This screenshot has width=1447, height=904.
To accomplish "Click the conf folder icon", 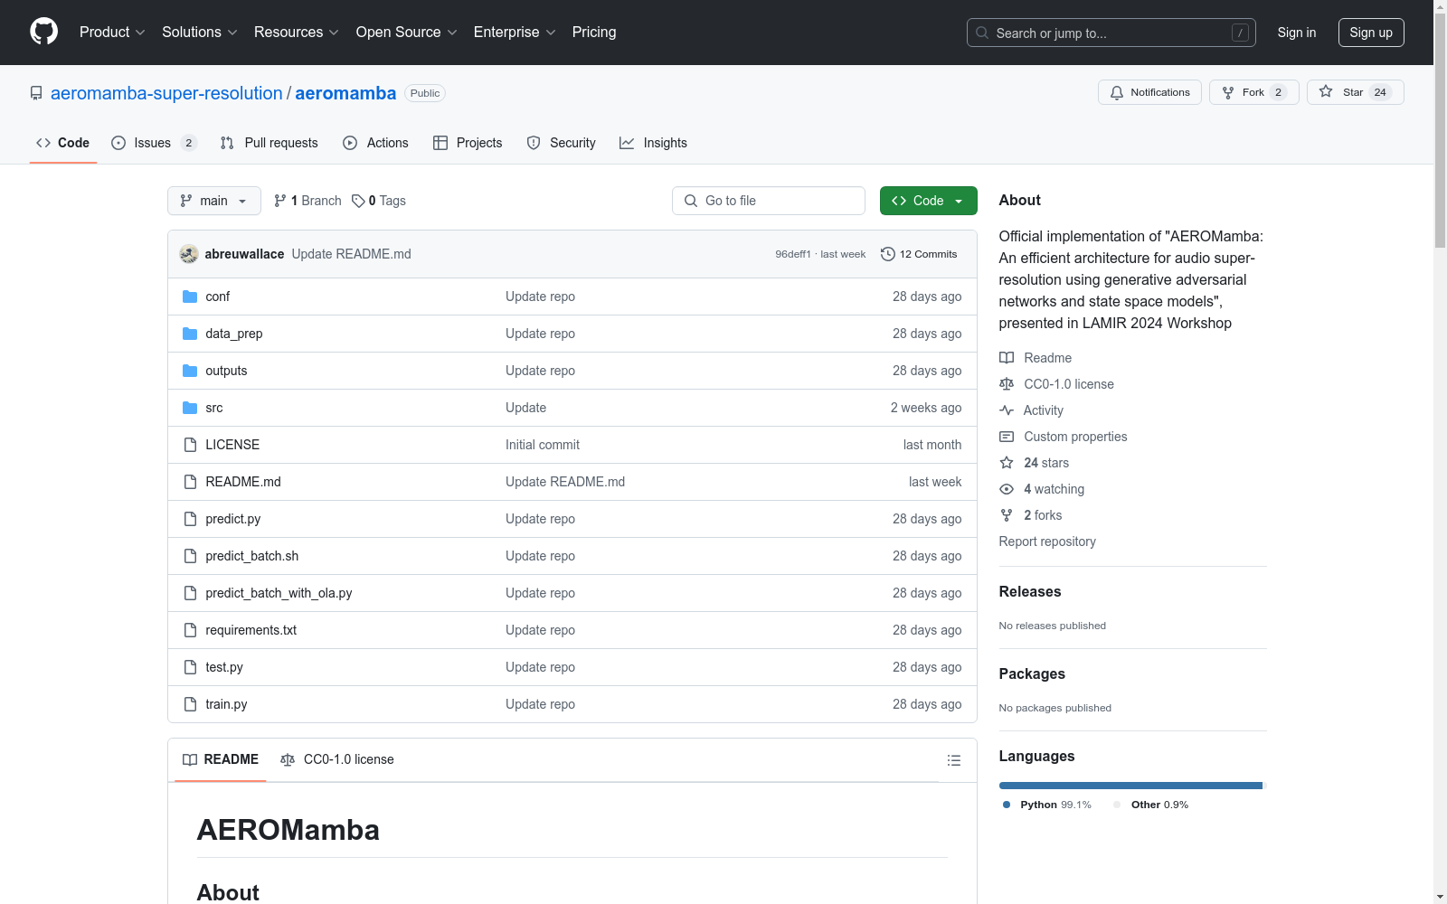I will 190,297.
